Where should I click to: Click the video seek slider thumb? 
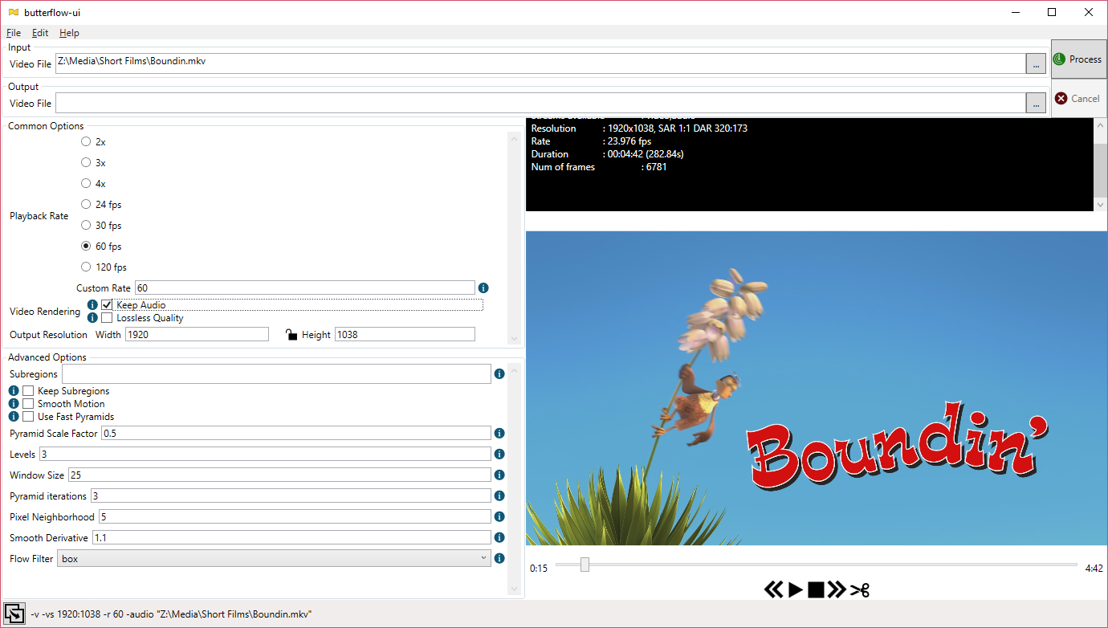pyautogui.click(x=585, y=565)
